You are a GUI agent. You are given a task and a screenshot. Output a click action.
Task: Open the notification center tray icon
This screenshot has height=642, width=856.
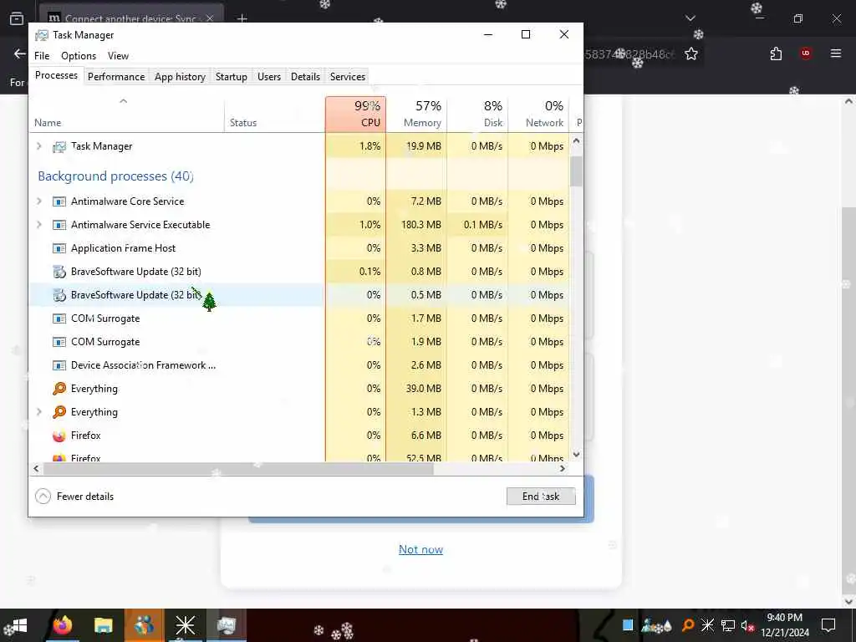[828, 625]
